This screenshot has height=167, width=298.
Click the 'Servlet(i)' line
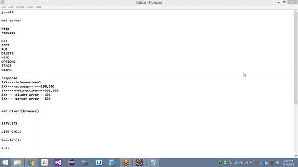11,140
